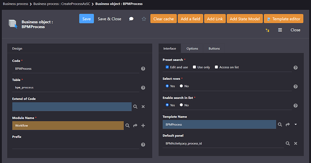Switch to the Buttons tab
Image resolution: width=311 pixels, height=163 pixels.
point(214,48)
